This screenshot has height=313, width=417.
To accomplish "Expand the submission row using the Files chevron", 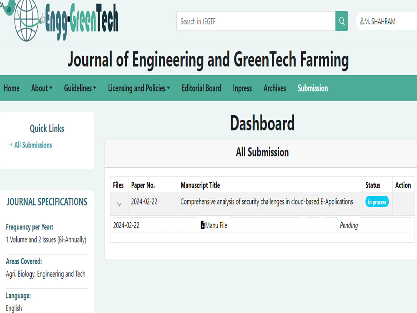I will (119, 204).
